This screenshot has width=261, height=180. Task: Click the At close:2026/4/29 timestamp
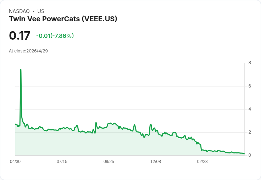coord(28,51)
